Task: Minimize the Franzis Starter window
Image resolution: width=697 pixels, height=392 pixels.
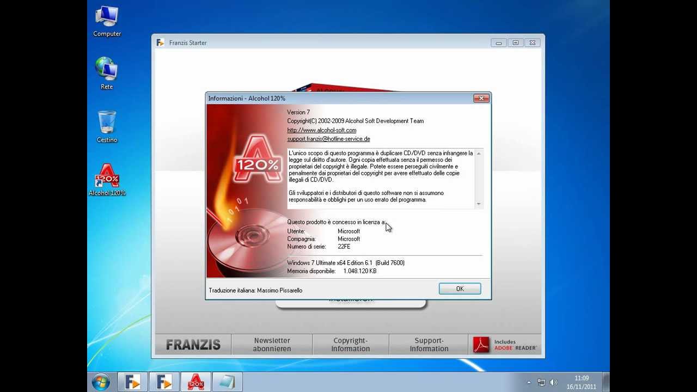Action: (x=498, y=42)
